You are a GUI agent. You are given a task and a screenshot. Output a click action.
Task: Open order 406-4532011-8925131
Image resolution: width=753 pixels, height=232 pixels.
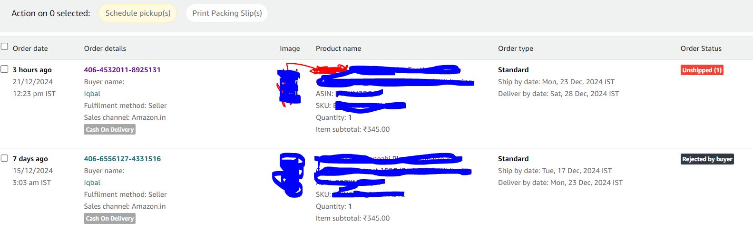coord(122,70)
